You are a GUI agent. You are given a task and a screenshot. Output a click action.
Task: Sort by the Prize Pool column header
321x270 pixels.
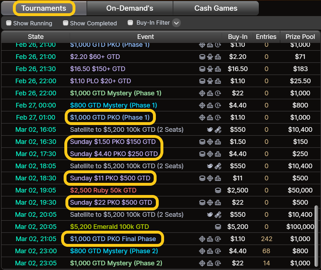point(300,37)
